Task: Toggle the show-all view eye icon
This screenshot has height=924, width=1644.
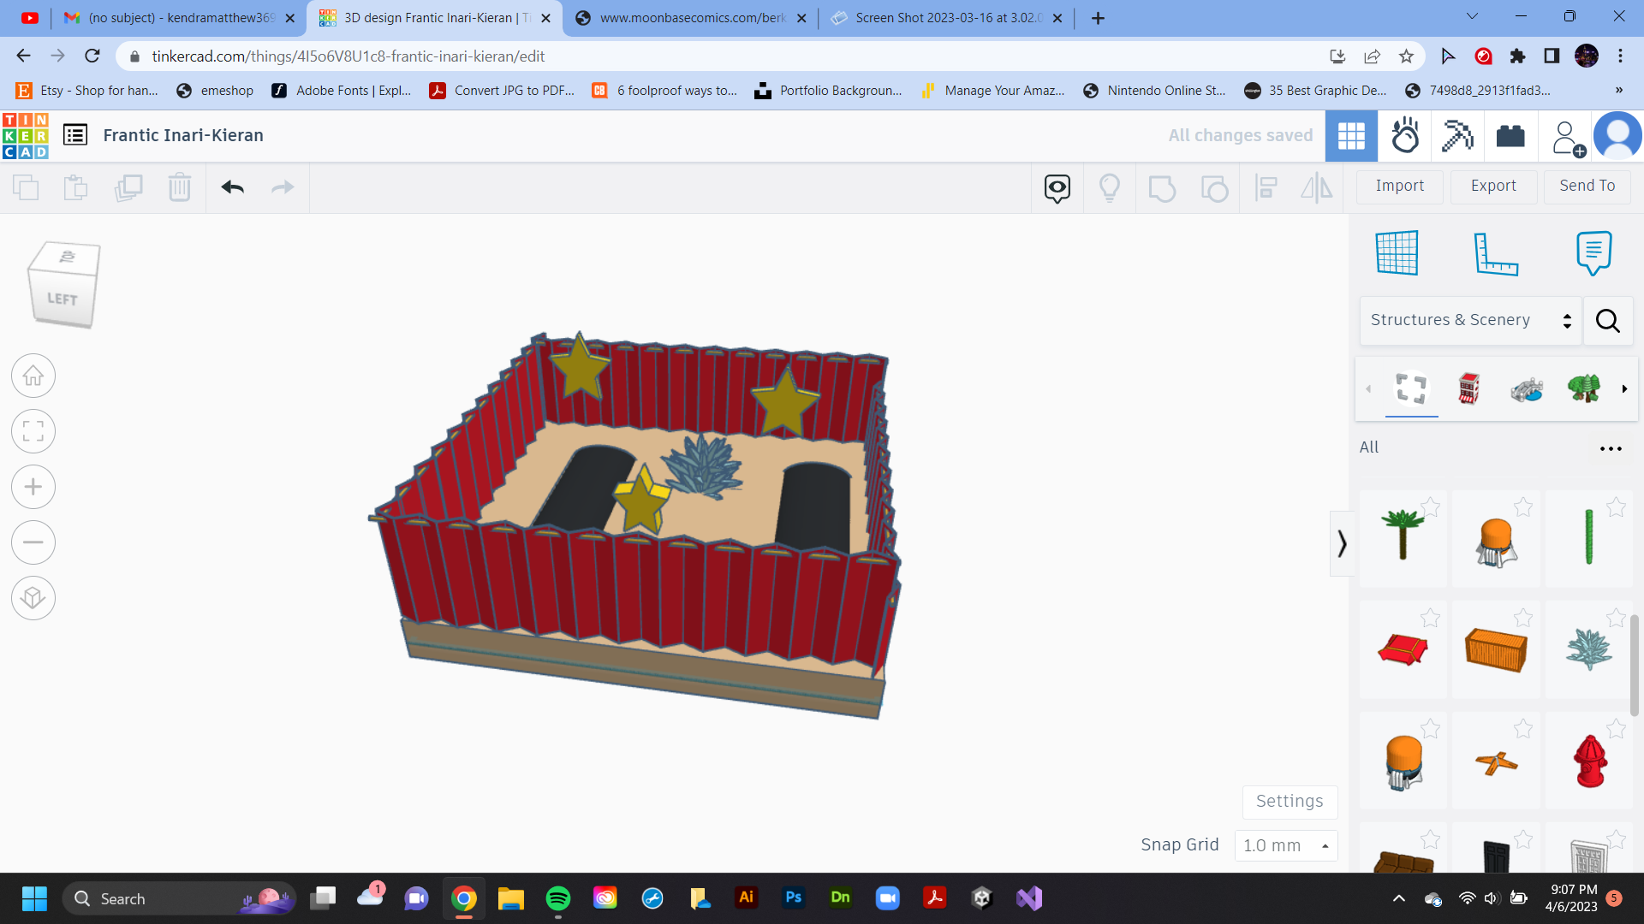Action: (1057, 188)
